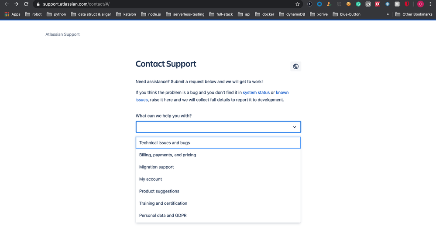Reload the page using refresh icon
Viewport: 436px width, 233px height.
(26, 4)
